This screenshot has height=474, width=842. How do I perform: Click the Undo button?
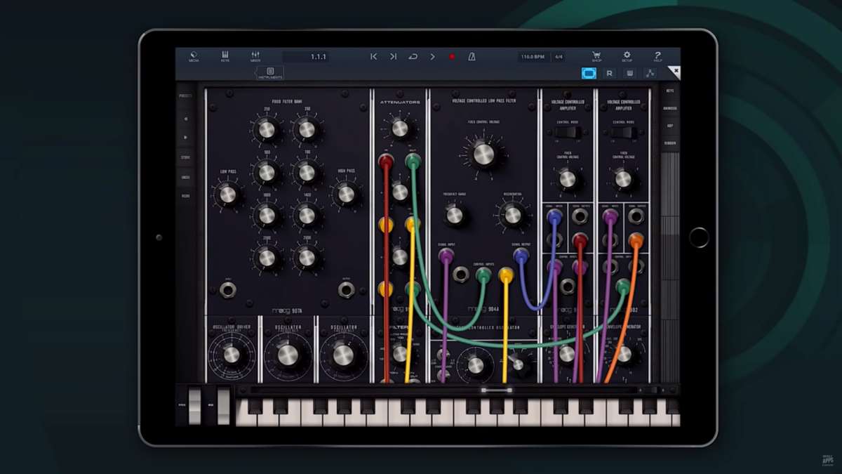coord(186,177)
